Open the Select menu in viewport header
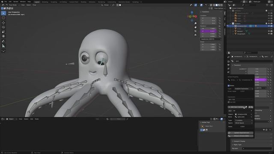The height and width of the screenshot is (154, 274). 29,5
